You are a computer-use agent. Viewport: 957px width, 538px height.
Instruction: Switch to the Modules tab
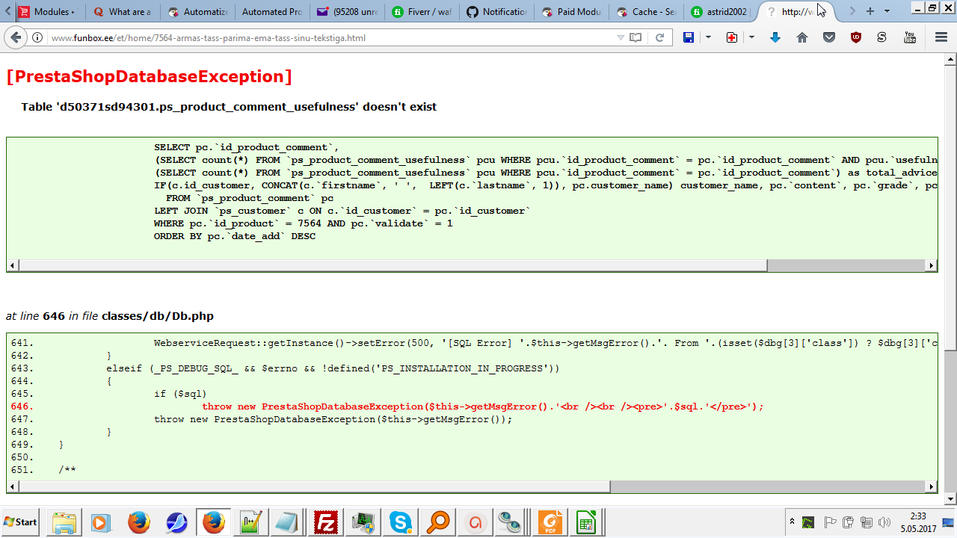[x=47, y=12]
